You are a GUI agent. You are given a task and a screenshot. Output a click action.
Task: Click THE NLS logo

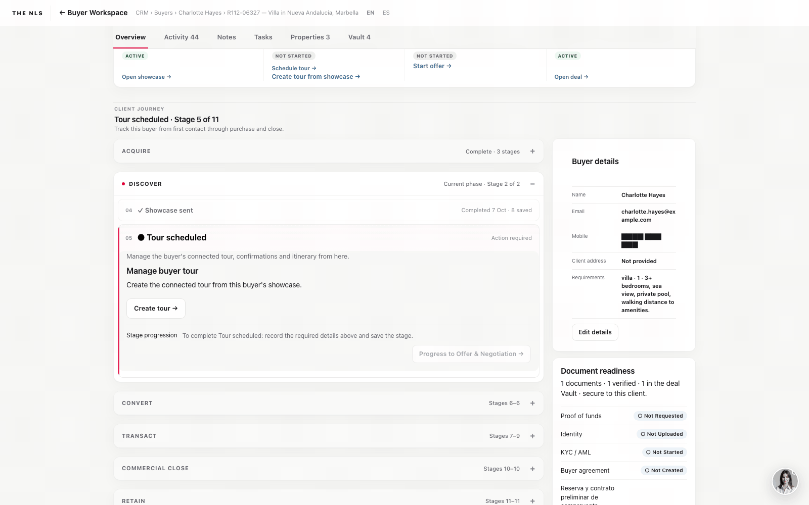point(27,13)
